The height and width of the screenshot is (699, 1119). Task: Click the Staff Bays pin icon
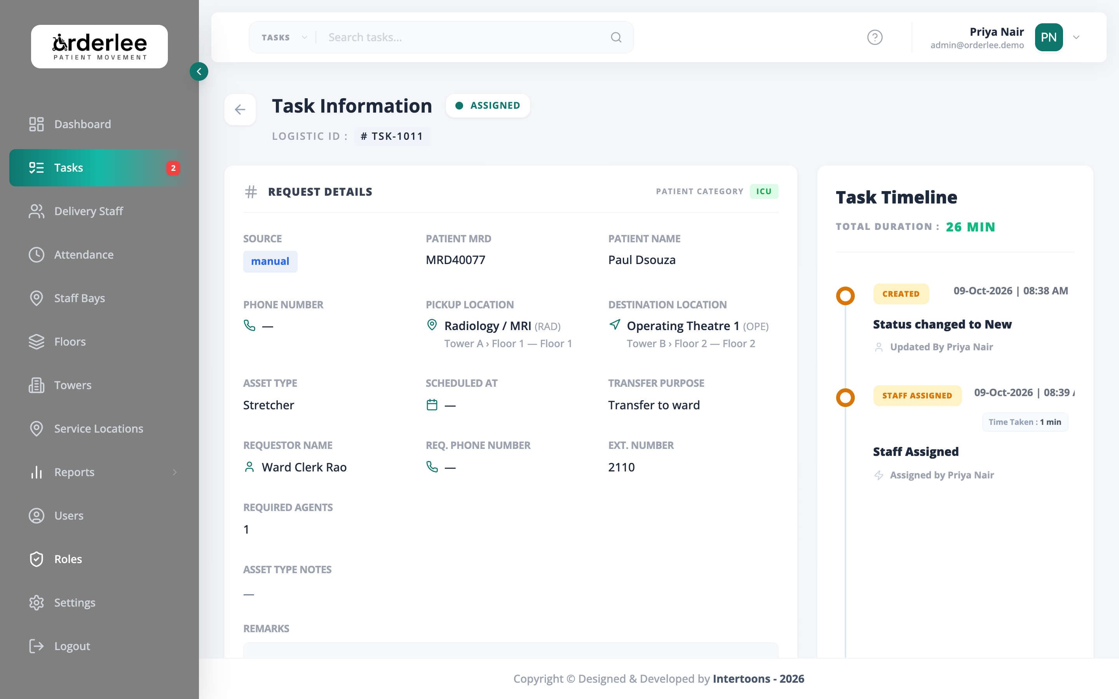pos(36,298)
